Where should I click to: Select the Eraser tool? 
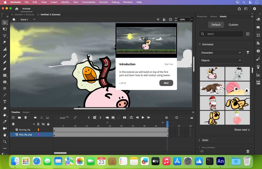tap(5, 108)
